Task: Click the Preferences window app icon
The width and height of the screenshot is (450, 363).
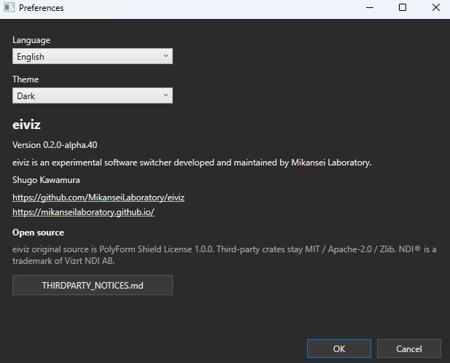Action: click(9, 7)
